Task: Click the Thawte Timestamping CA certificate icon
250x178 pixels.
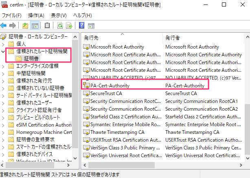Action: [86, 132]
